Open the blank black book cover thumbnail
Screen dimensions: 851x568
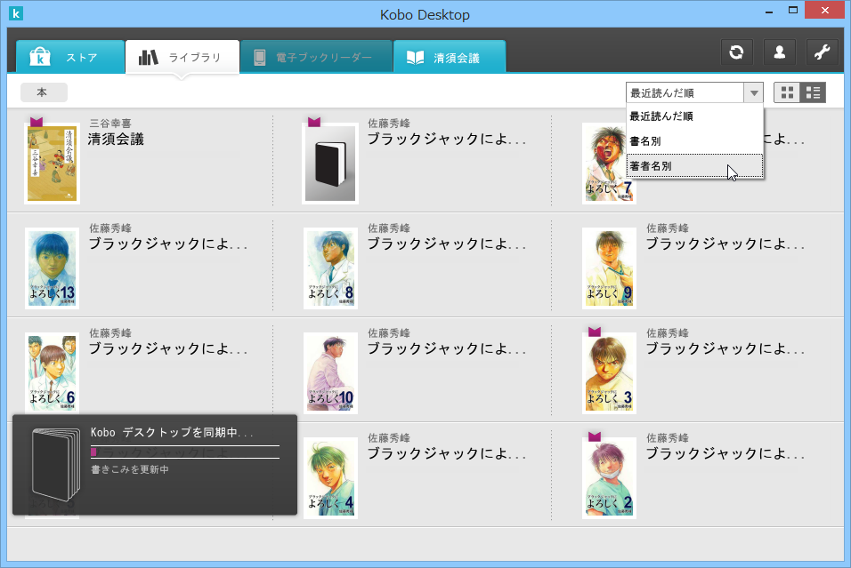[330, 164]
